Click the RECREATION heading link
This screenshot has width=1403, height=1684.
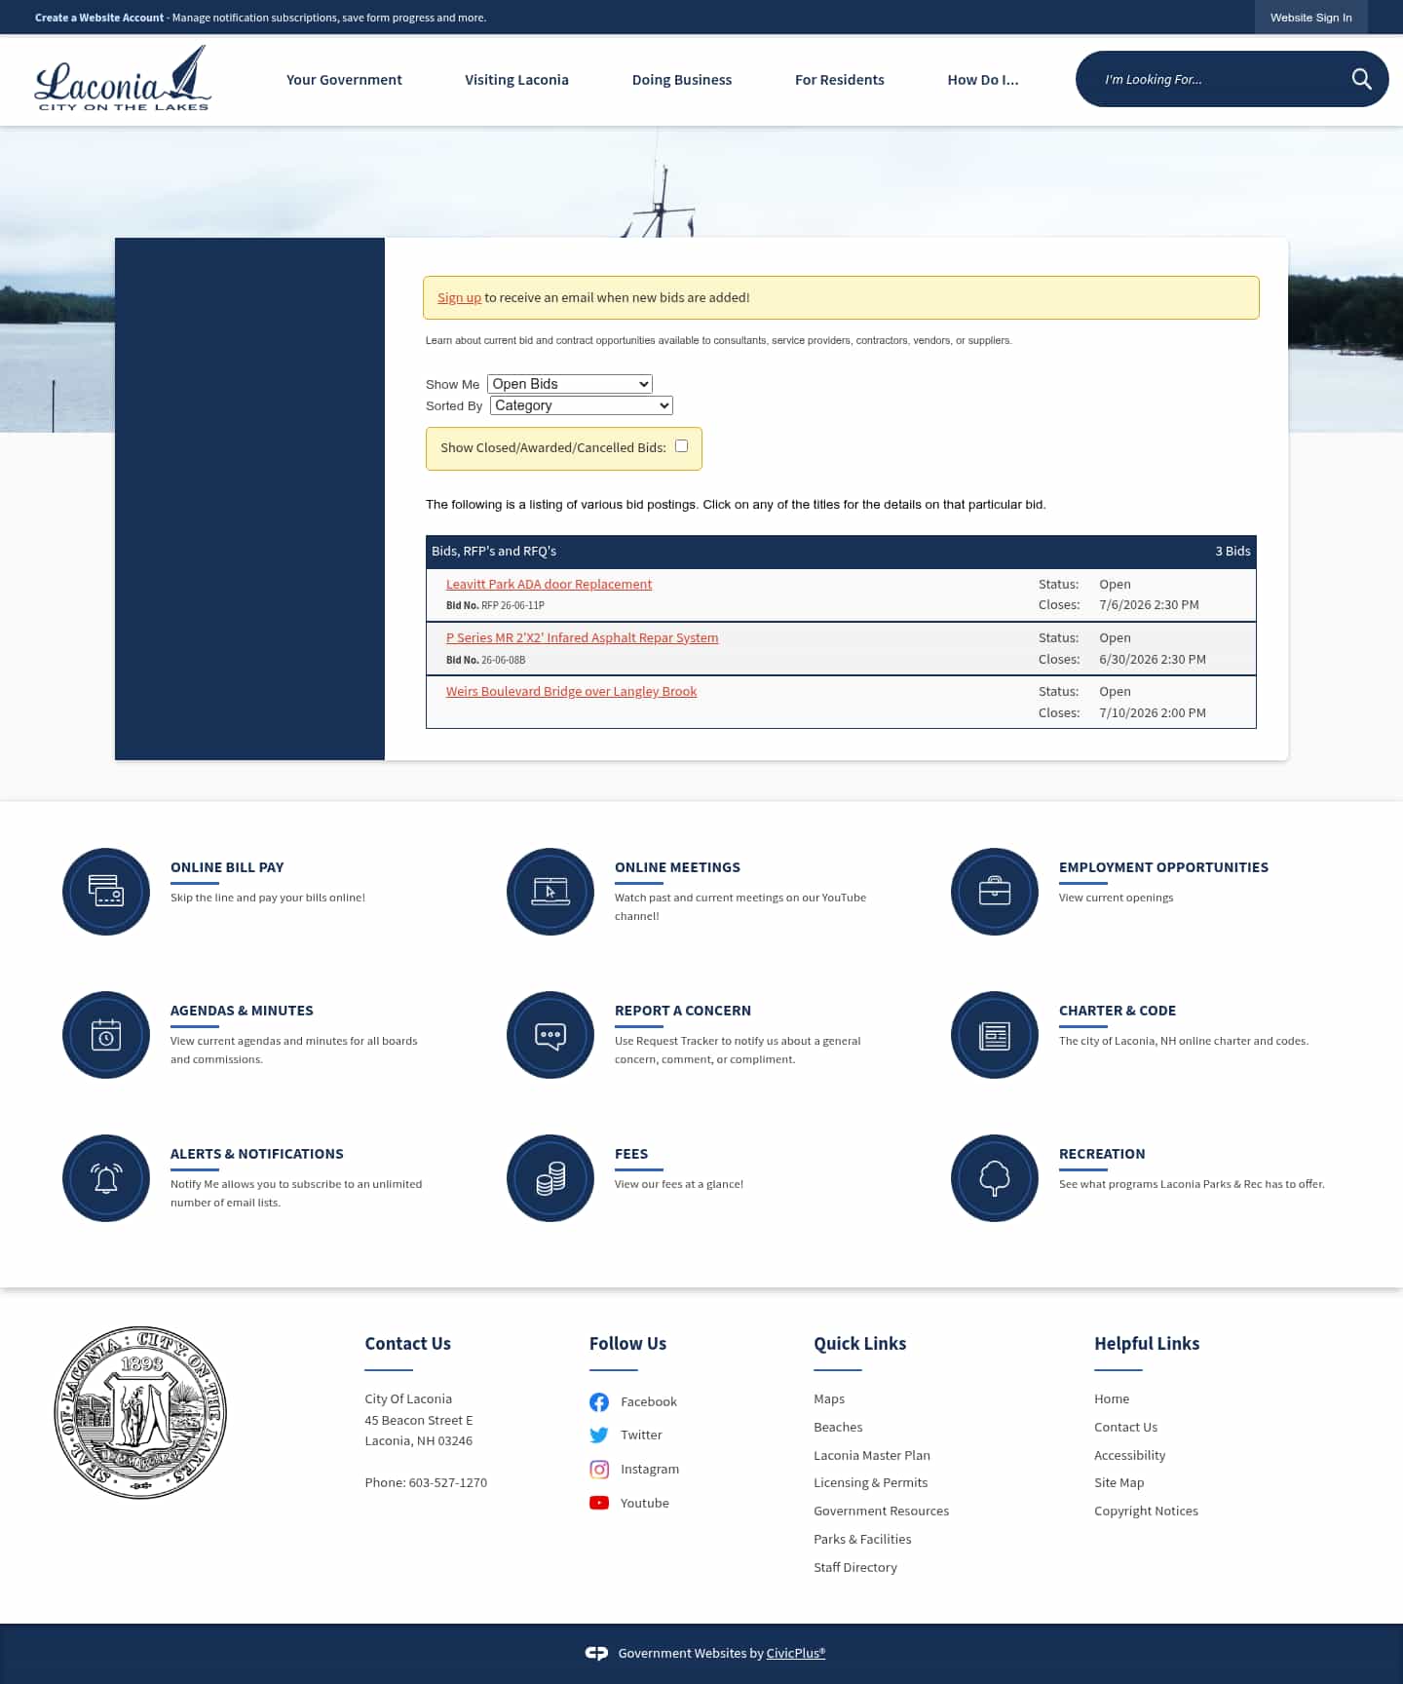(1102, 1154)
